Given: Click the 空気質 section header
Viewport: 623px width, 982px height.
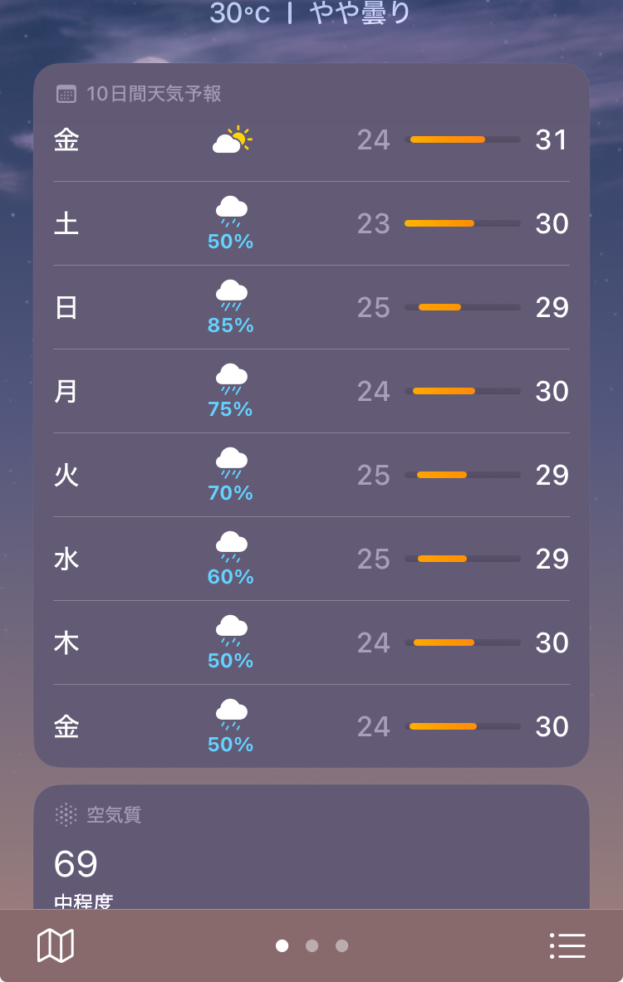Looking at the screenshot, I should [114, 815].
